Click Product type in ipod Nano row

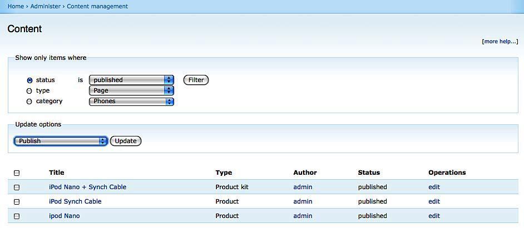[x=228, y=216]
